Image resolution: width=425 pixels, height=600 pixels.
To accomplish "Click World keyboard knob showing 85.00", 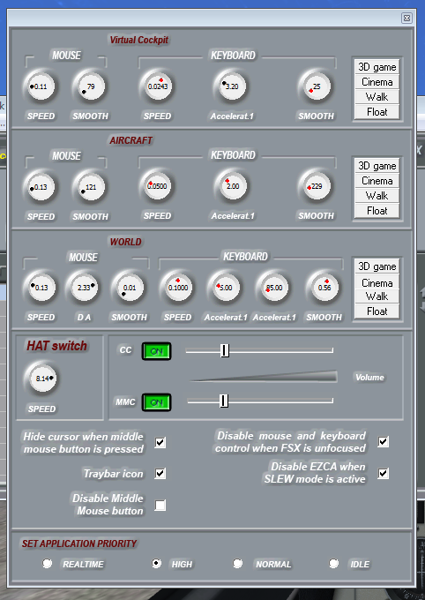I will point(274,288).
